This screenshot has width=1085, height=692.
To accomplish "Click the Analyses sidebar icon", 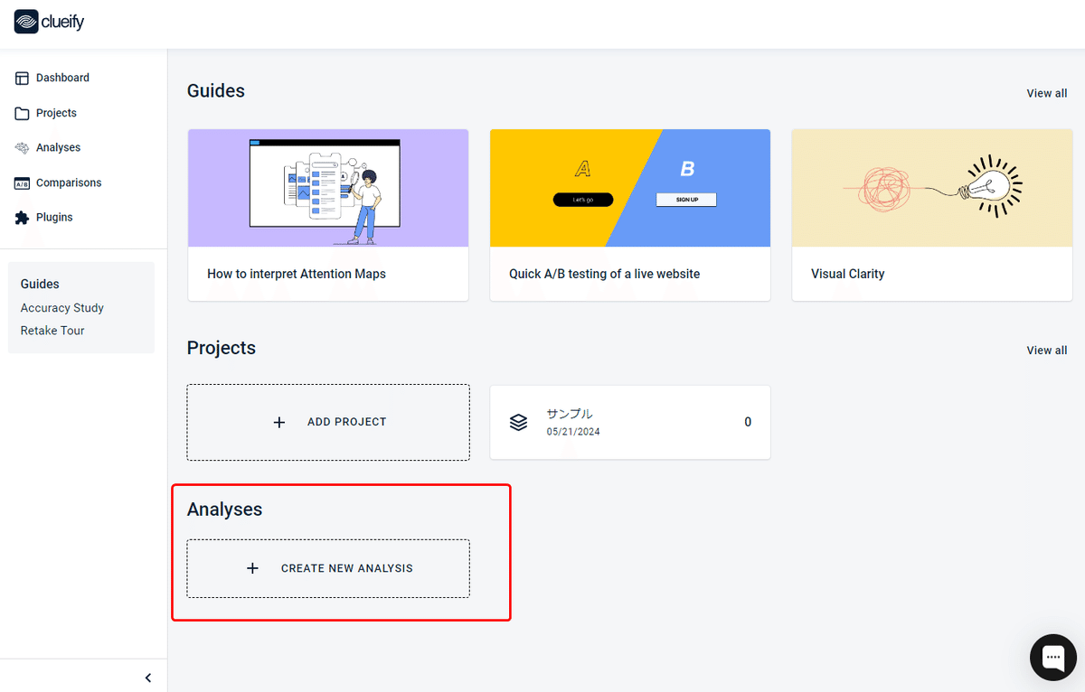I will coord(23,148).
